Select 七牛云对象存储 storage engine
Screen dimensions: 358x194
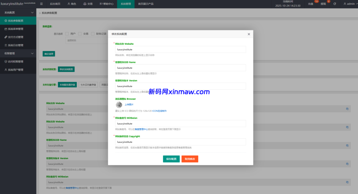tap(88, 85)
